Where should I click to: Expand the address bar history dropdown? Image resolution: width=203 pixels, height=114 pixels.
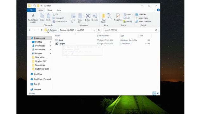(x=94, y=30)
